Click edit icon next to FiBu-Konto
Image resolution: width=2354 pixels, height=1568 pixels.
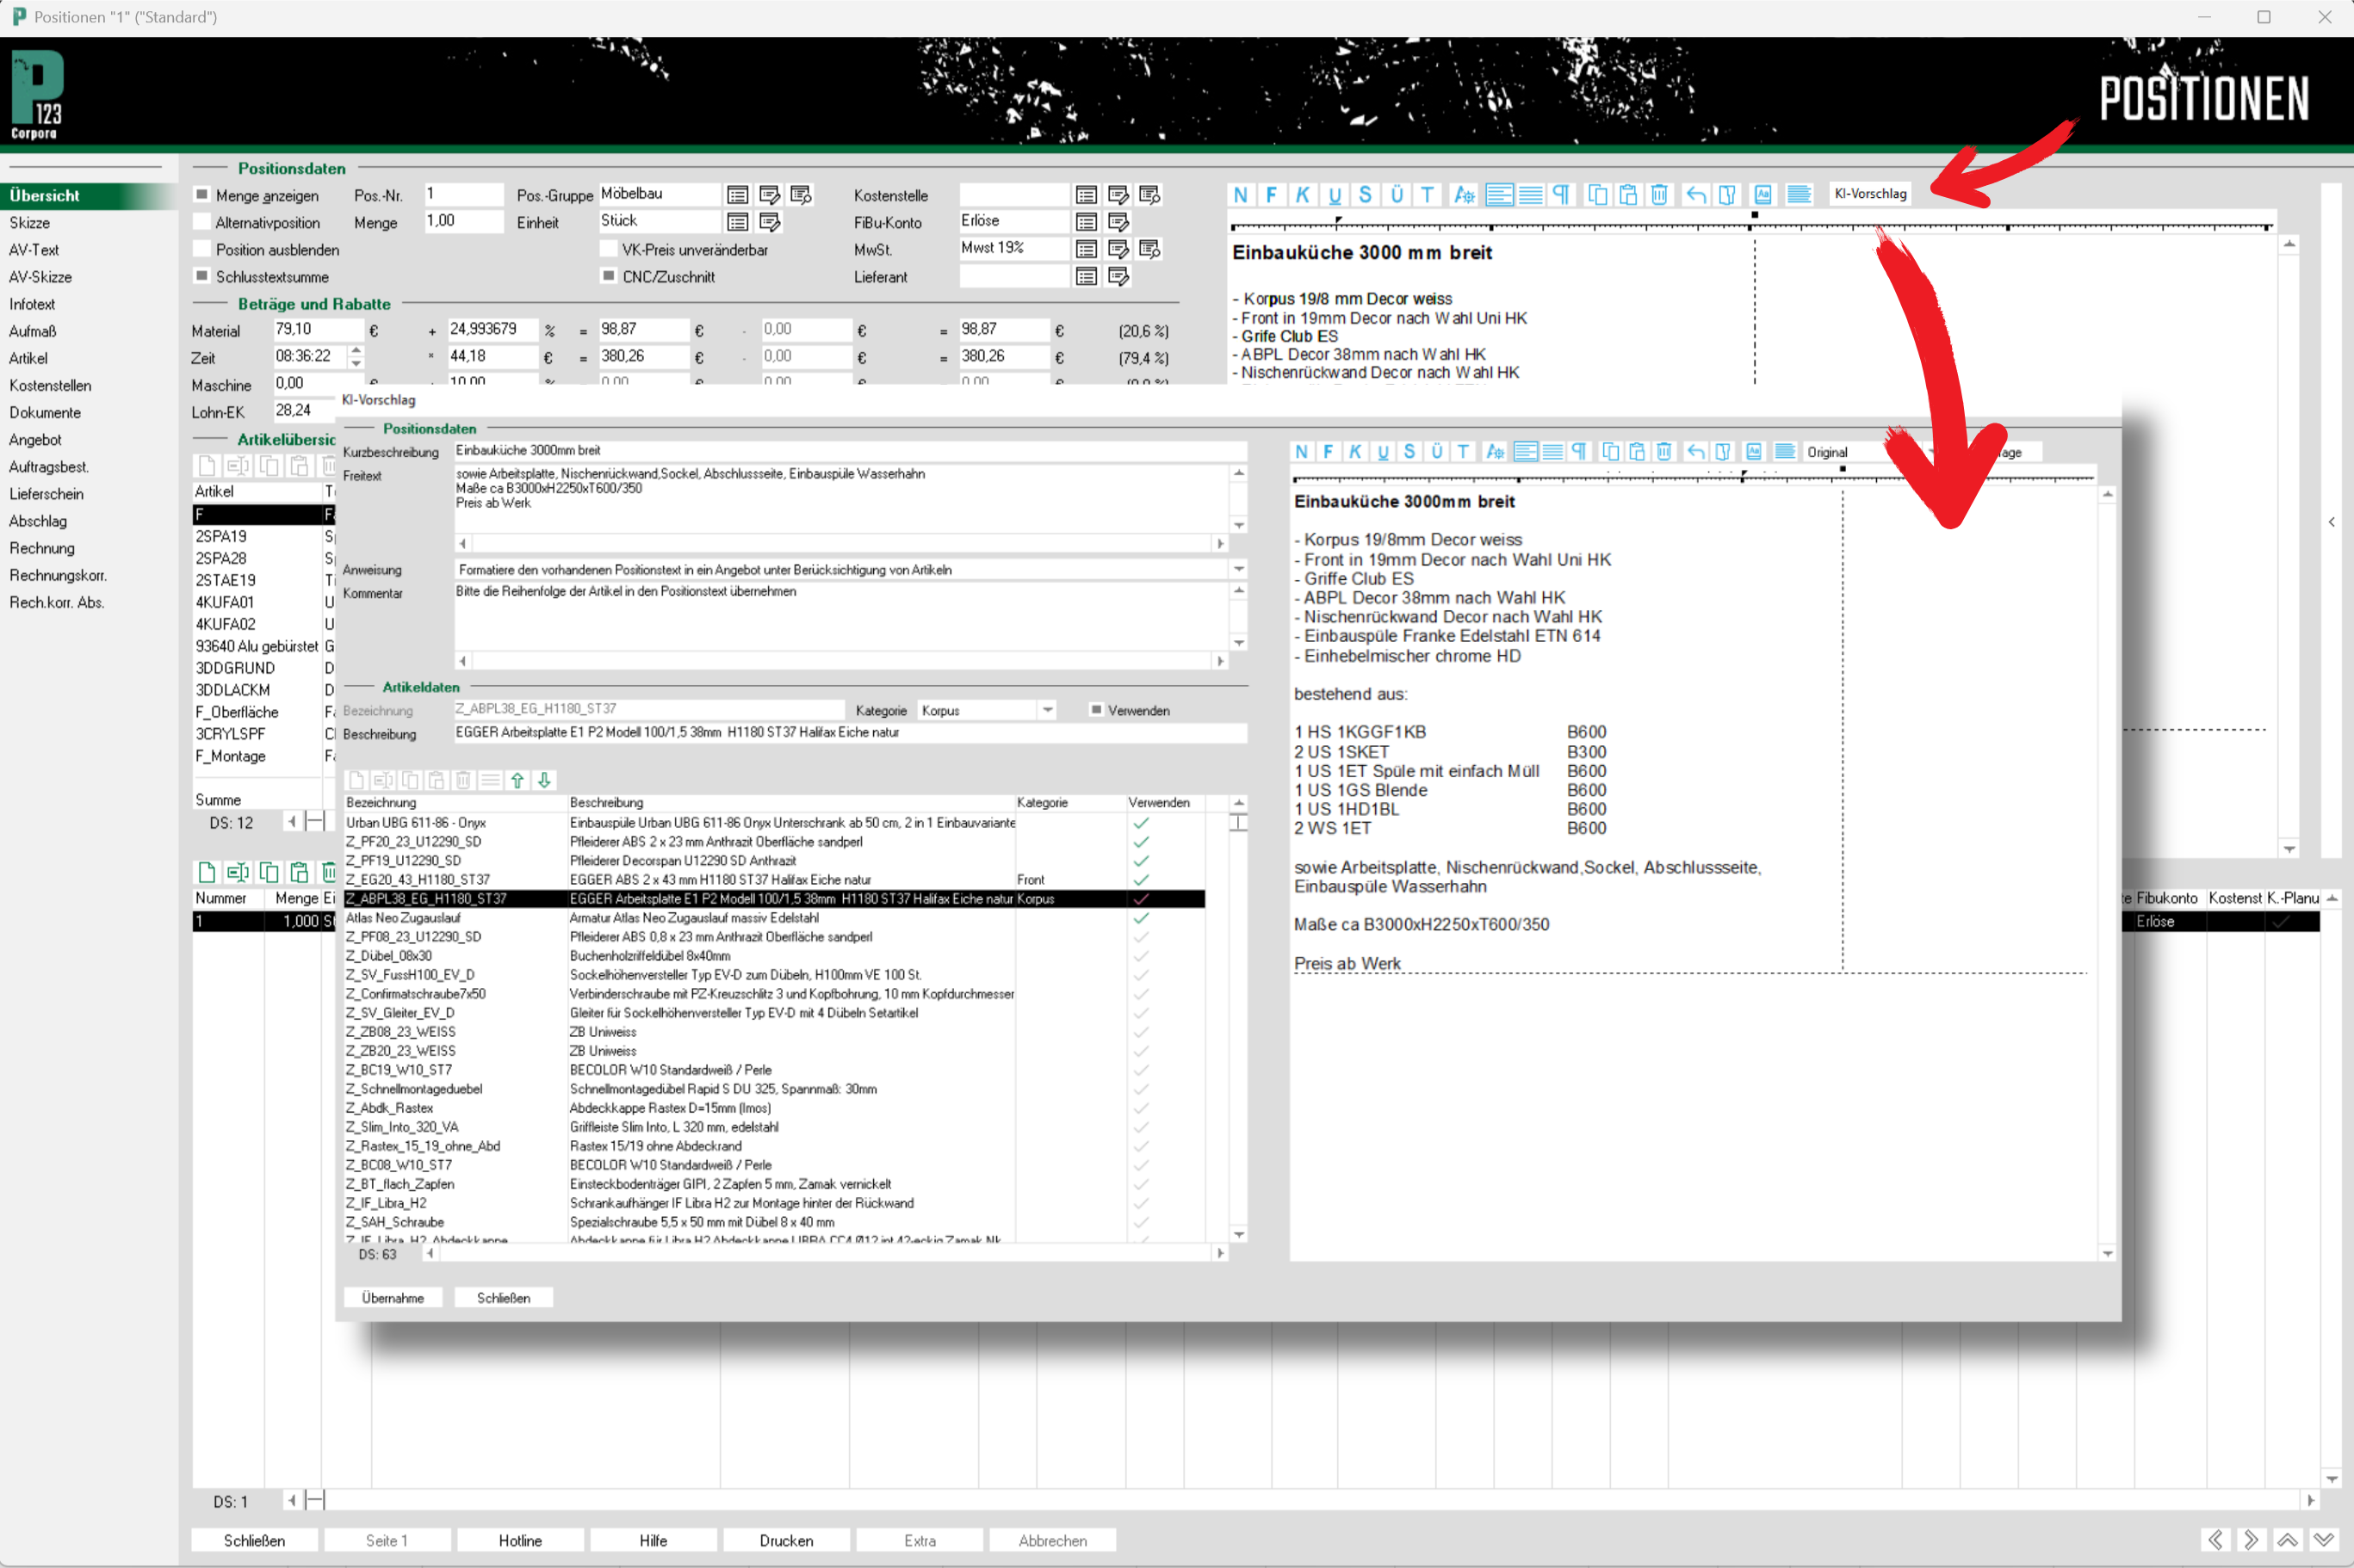coord(1118,222)
